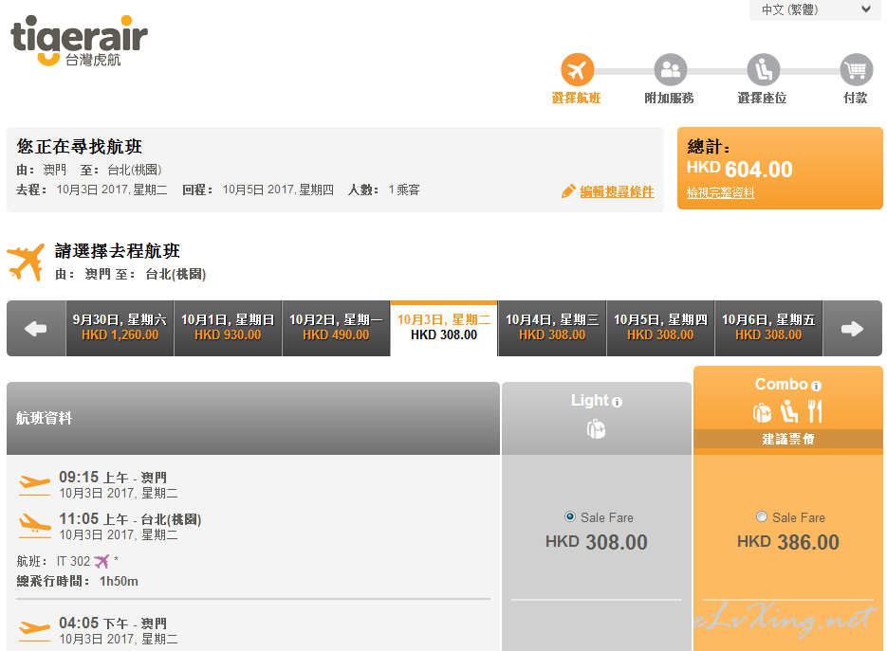The width and height of the screenshot is (887, 651).
Task: Click the 11:05 上午 - 台北(桃園) arrival text
Action: point(130,520)
